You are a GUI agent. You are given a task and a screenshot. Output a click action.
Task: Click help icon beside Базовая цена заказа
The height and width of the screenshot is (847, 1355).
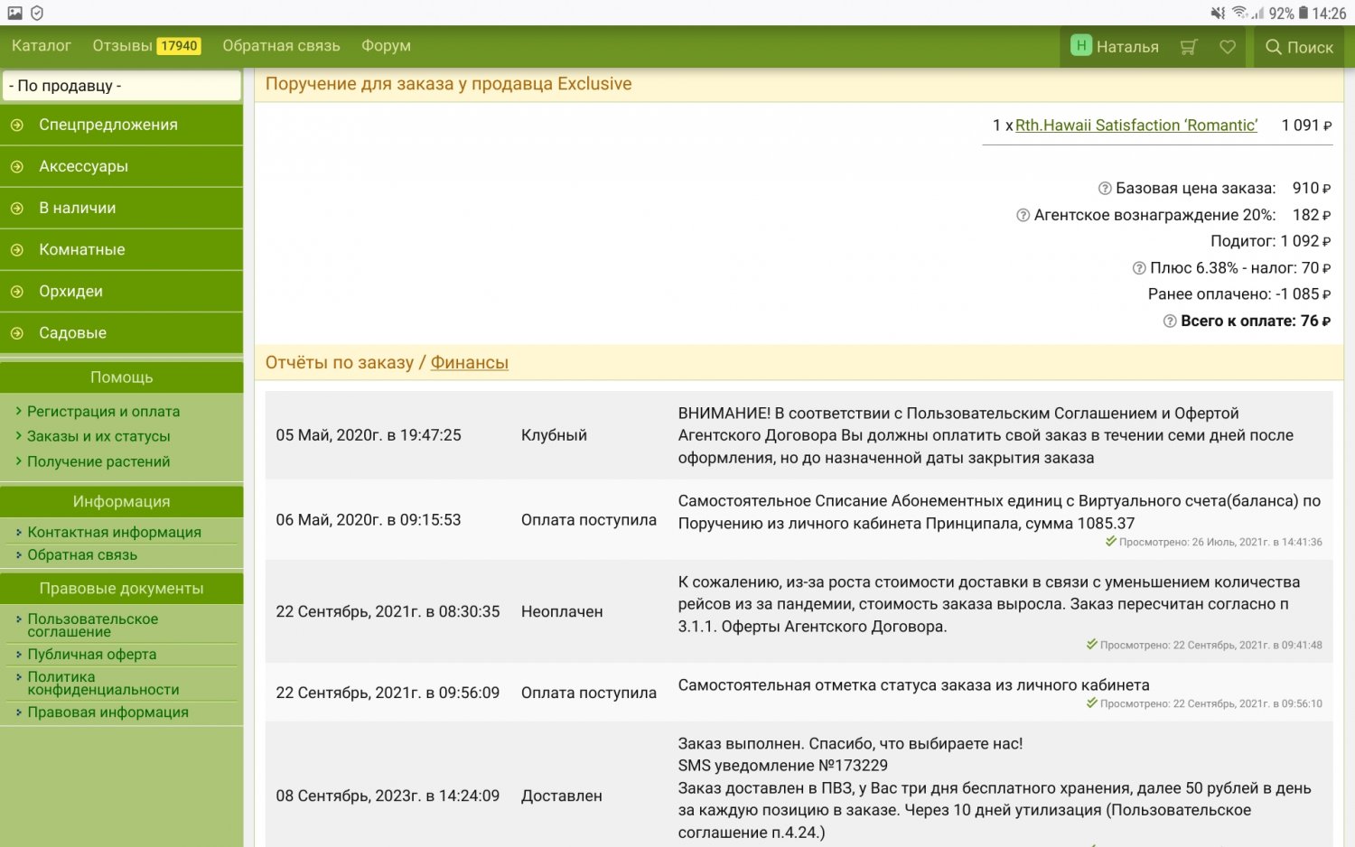pyautogui.click(x=1104, y=189)
